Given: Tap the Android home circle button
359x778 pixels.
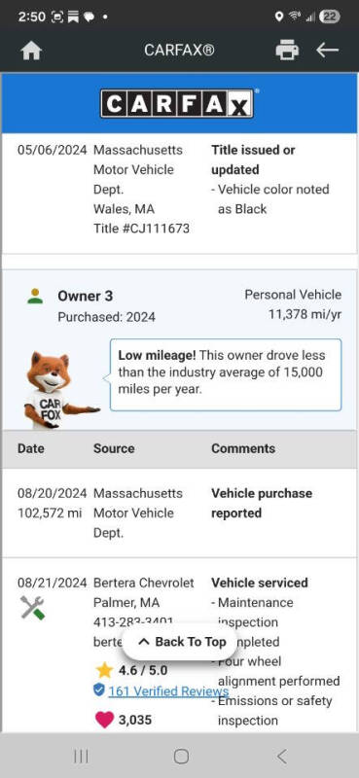Looking at the screenshot, I should click(x=181, y=757).
